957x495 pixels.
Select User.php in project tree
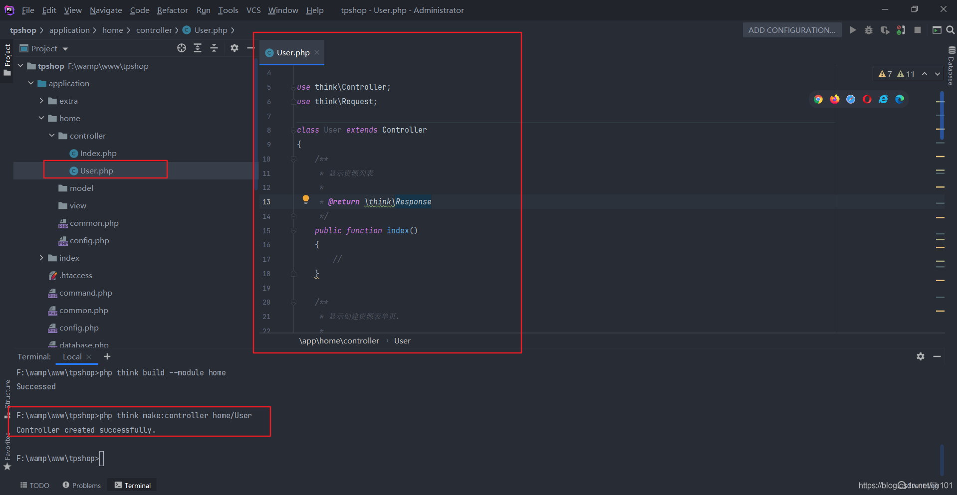[x=97, y=170]
